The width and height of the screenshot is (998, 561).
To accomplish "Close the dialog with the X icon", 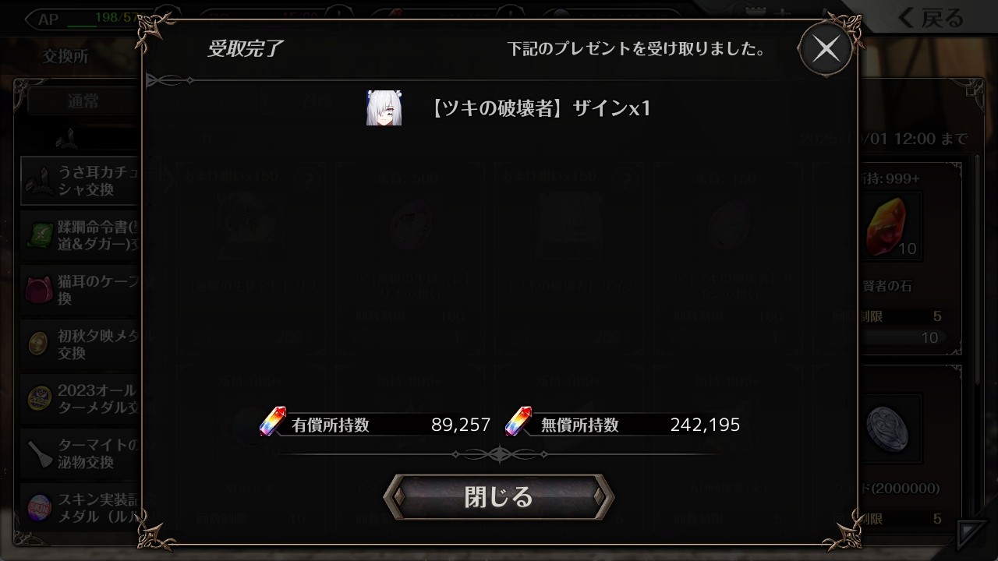I will [x=826, y=49].
